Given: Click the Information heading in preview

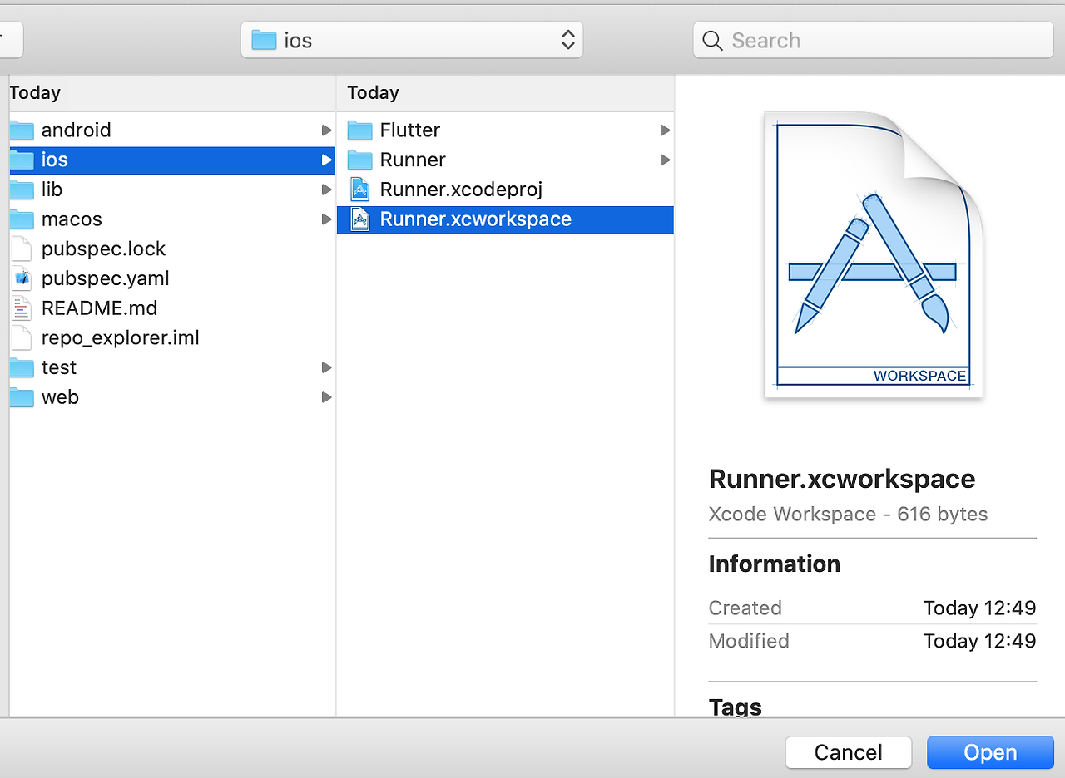Looking at the screenshot, I should click(x=775, y=564).
